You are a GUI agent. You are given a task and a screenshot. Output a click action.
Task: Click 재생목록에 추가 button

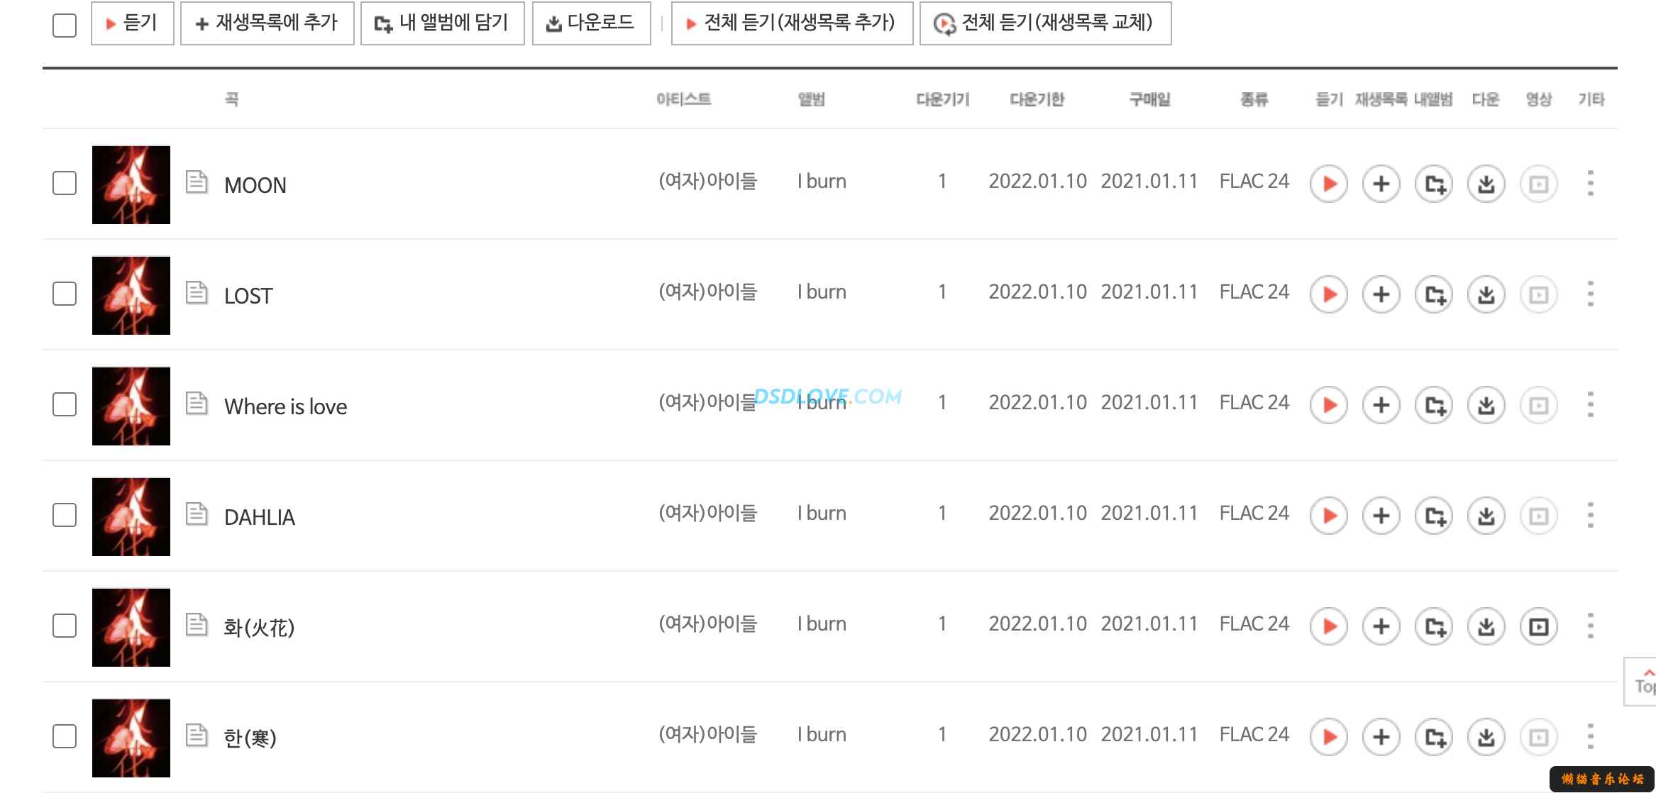tap(267, 23)
